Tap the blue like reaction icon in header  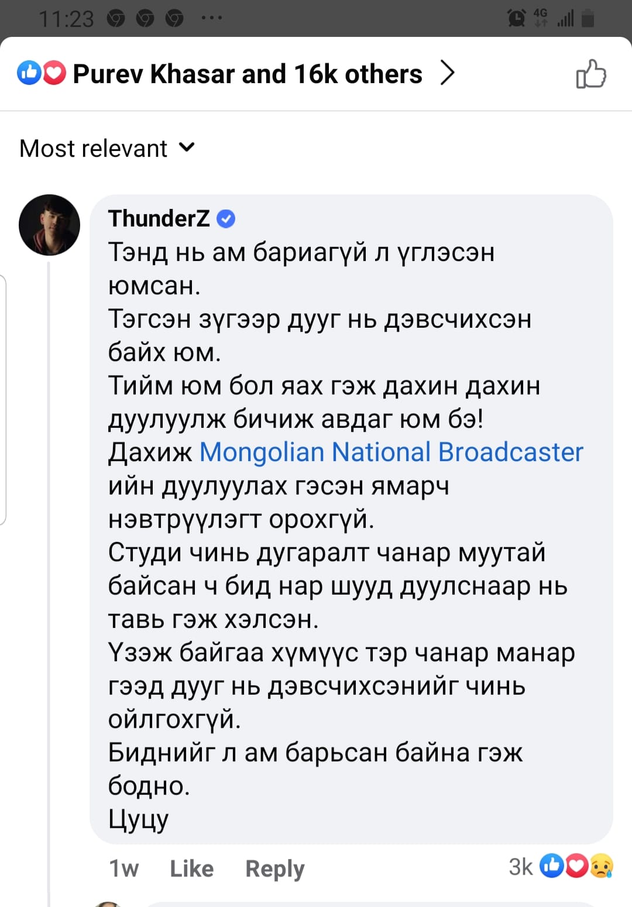pyautogui.click(x=28, y=73)
